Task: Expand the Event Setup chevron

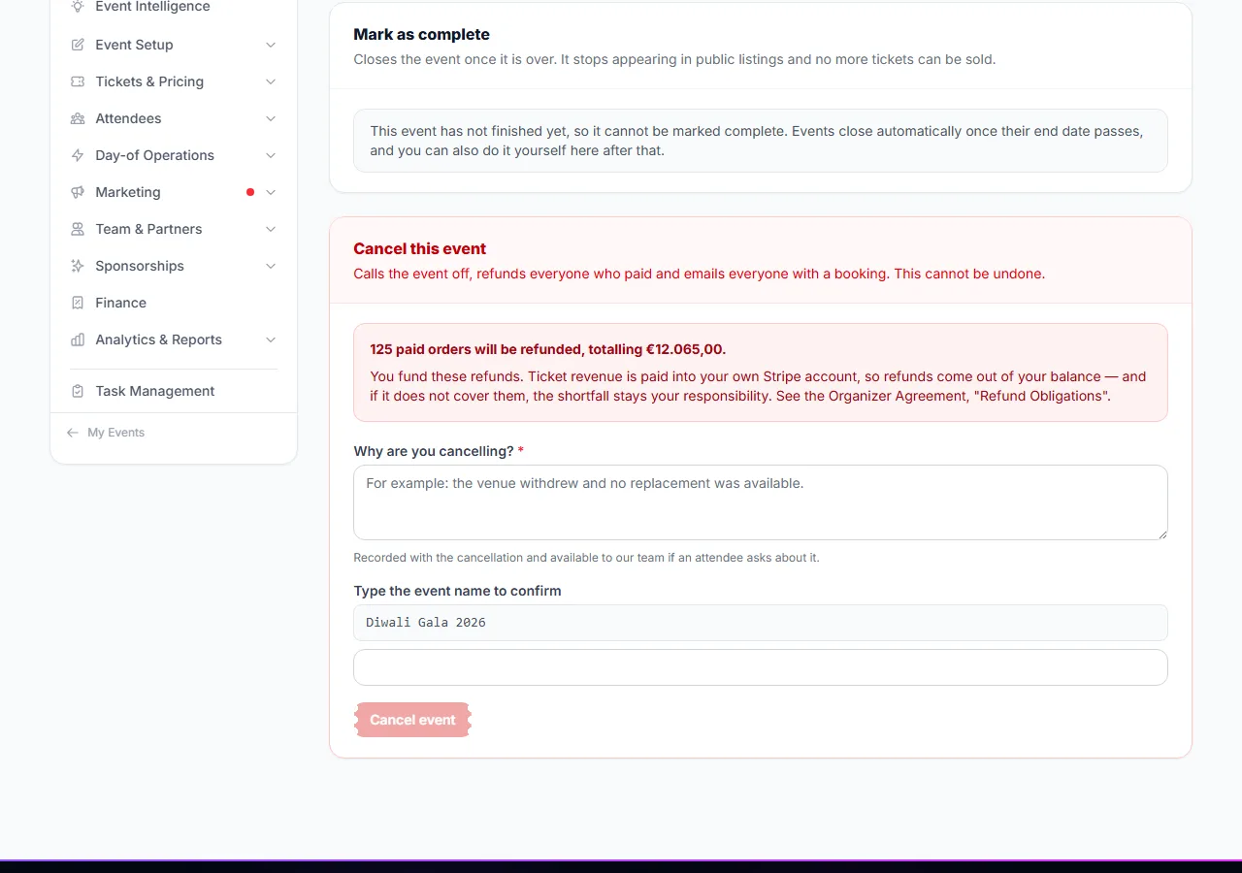Action: click(x=271, y=45)
